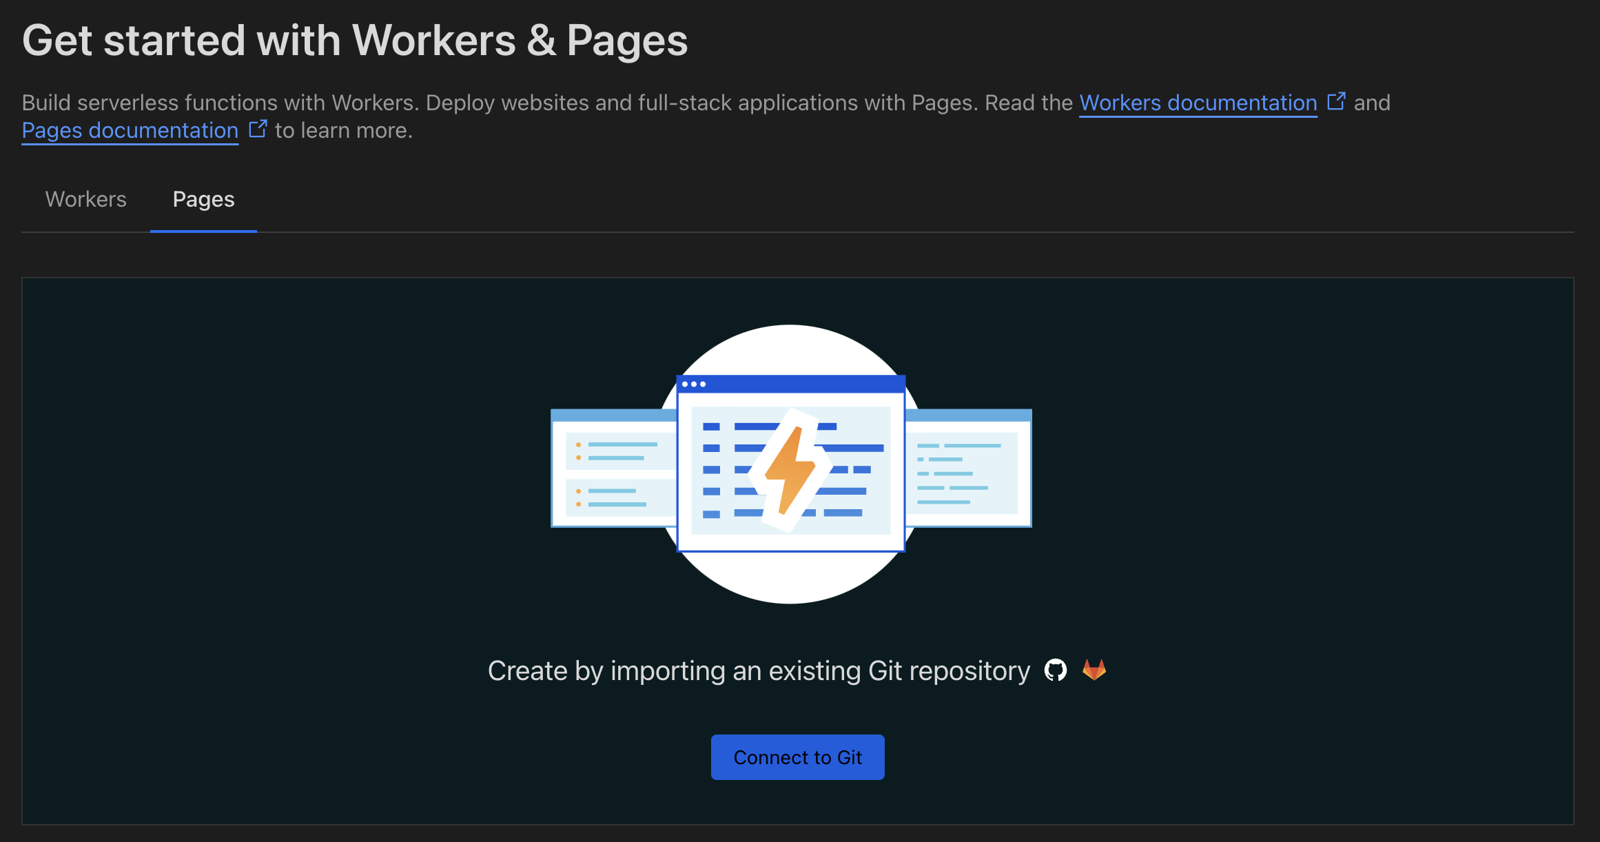Open the Workers documentation link
The height and width of the screenshot is (842, 1600).
click(1198, 103)
